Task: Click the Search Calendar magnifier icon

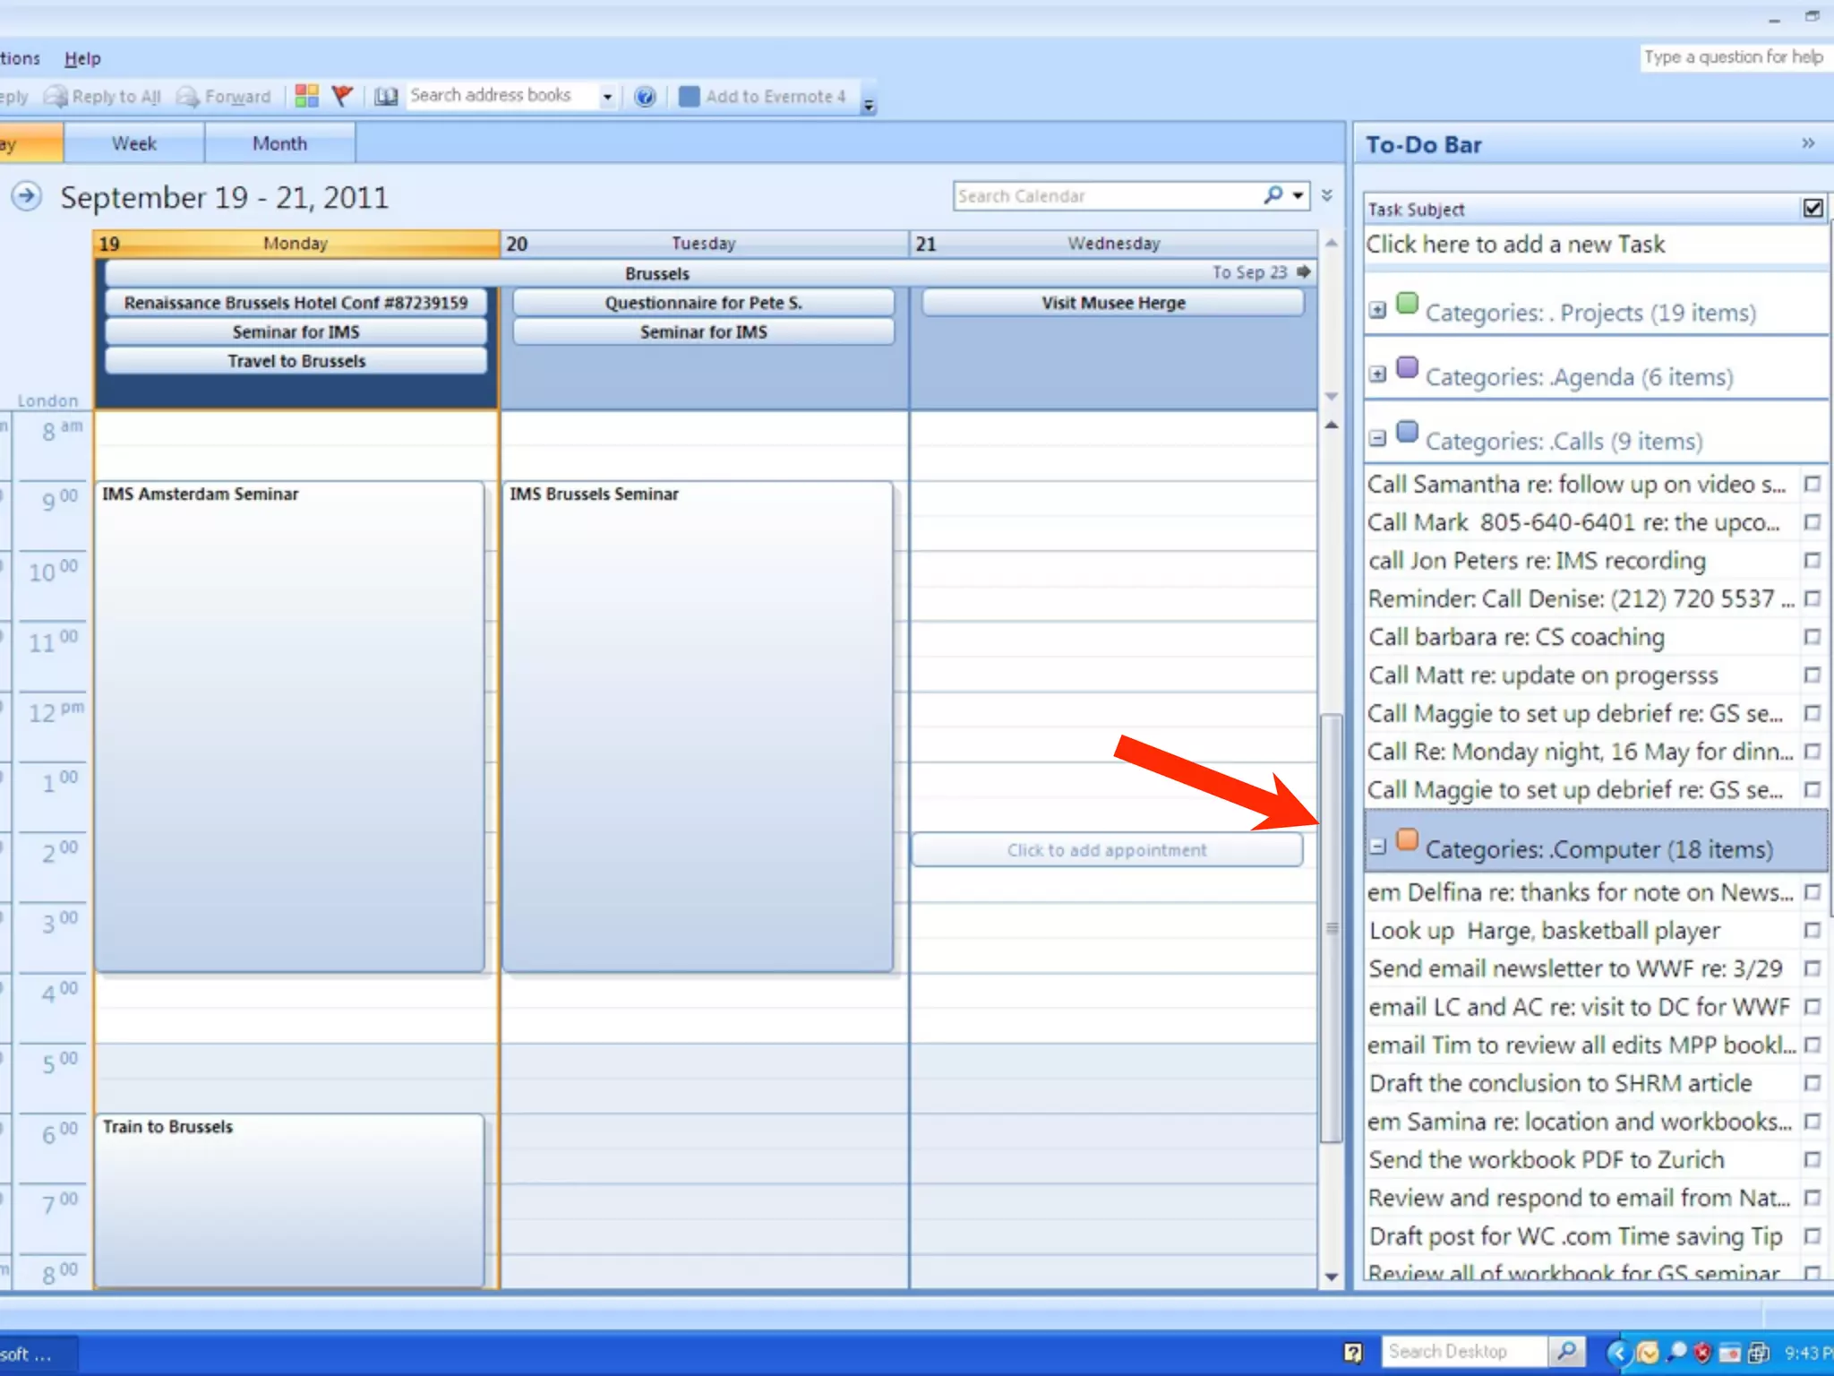Action: (1273, 195)
